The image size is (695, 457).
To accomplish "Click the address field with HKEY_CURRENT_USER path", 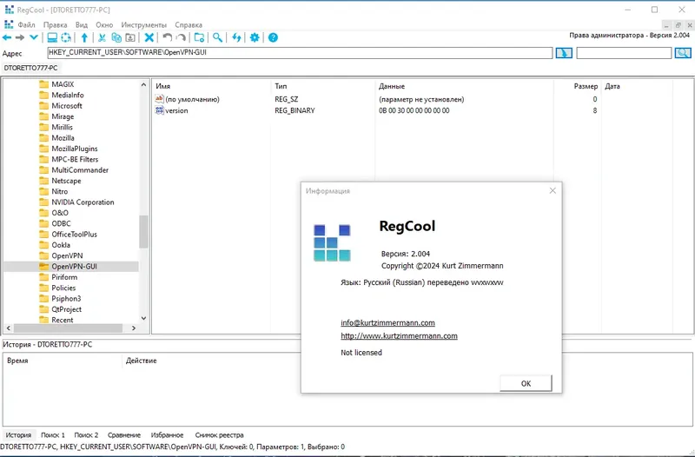I will click(x=300, y=53).
